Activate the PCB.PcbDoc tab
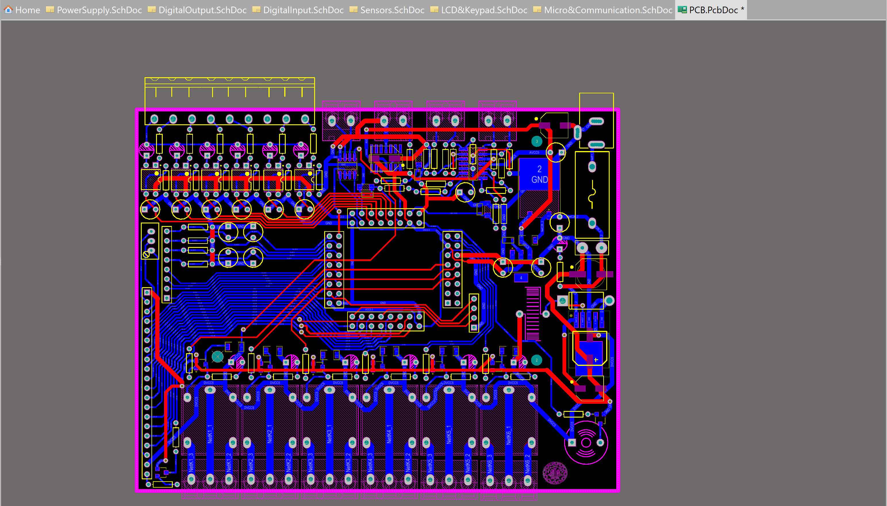The height and width of the screenshot is (506, 887). (x=713, y=10)
